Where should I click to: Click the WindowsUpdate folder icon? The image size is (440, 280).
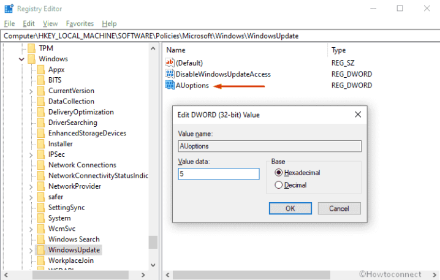pyautogui.click(x=41, y=250)
